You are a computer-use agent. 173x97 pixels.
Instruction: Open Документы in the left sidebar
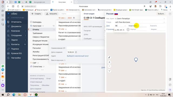[x=16, y=26]
